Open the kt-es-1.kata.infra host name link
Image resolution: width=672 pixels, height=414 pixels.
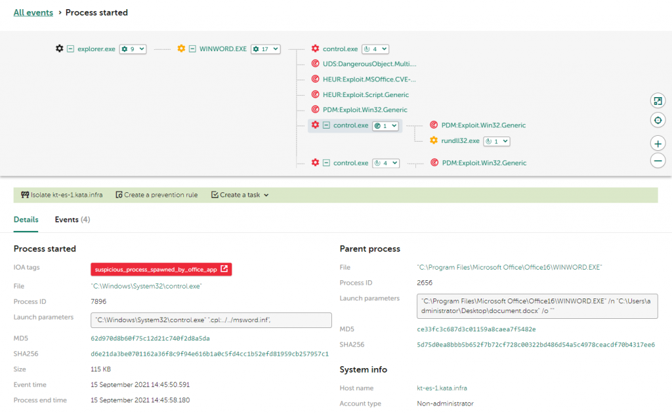click(x=442, y=388)
